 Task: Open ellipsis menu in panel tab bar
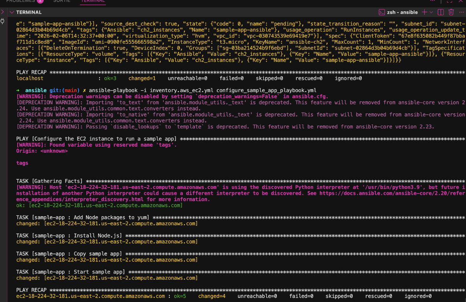coord(433,1)
